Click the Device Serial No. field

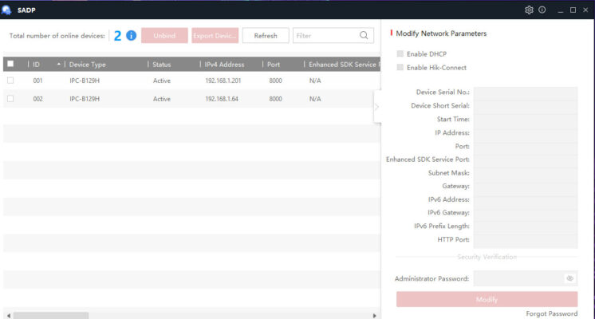coord(526,93)
